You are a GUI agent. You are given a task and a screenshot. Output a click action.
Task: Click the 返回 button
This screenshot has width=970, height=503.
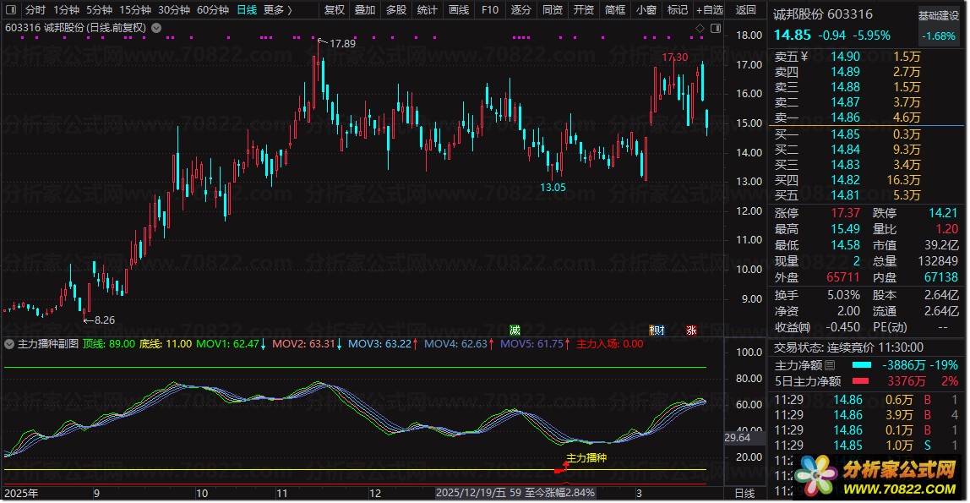746,10
